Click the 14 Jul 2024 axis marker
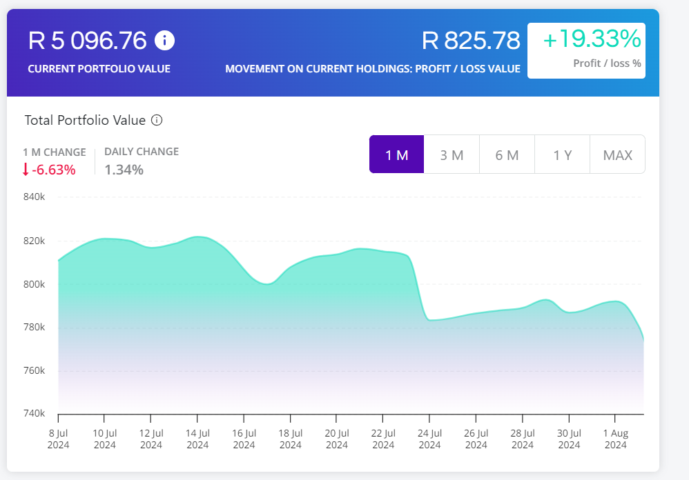Image resolution: width=689 pixels, height=480 pixels. click(197, 439)
